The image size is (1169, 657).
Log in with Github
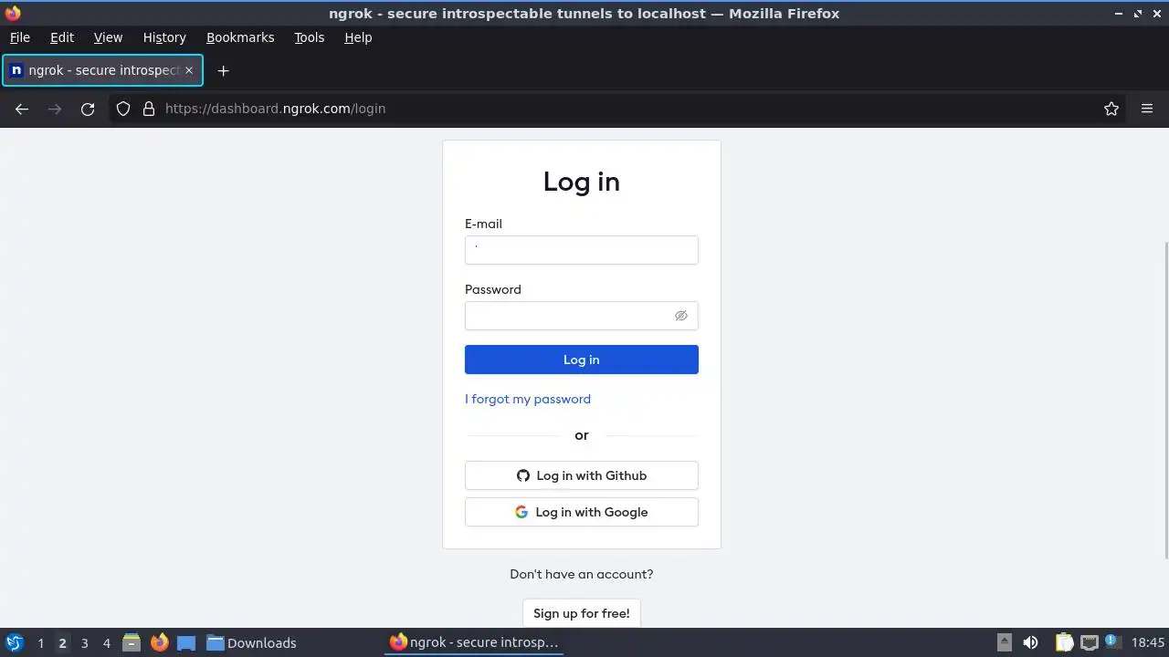pyautogui.click(x=582, y=475)
